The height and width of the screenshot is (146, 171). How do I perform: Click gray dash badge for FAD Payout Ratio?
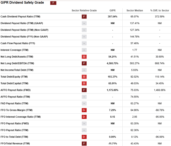pyautogui.click(x=84, y=103)
